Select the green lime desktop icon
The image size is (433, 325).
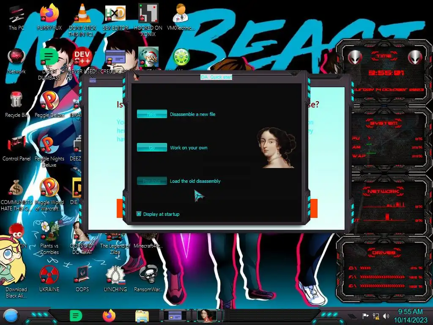point(181,57)
